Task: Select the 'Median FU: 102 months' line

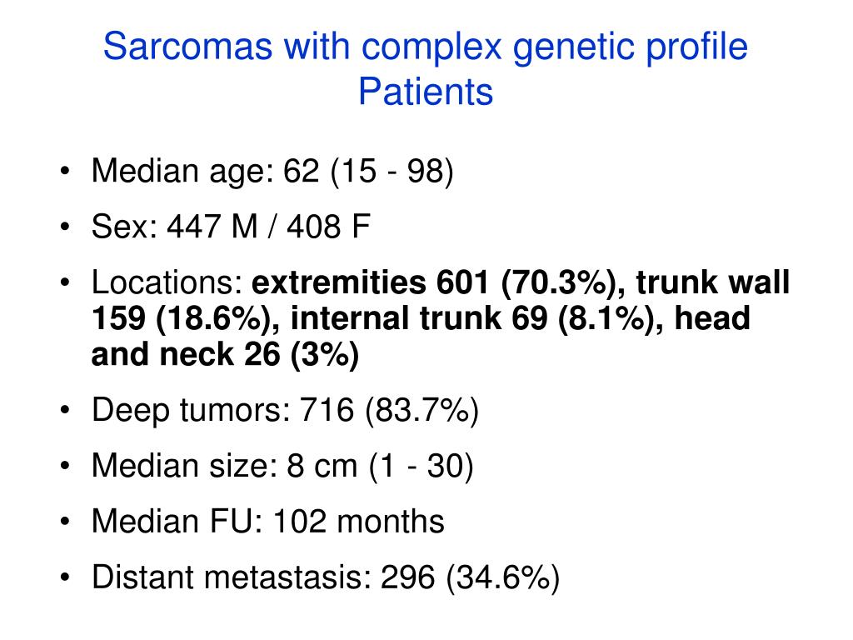Action: (x=267, y=522)
